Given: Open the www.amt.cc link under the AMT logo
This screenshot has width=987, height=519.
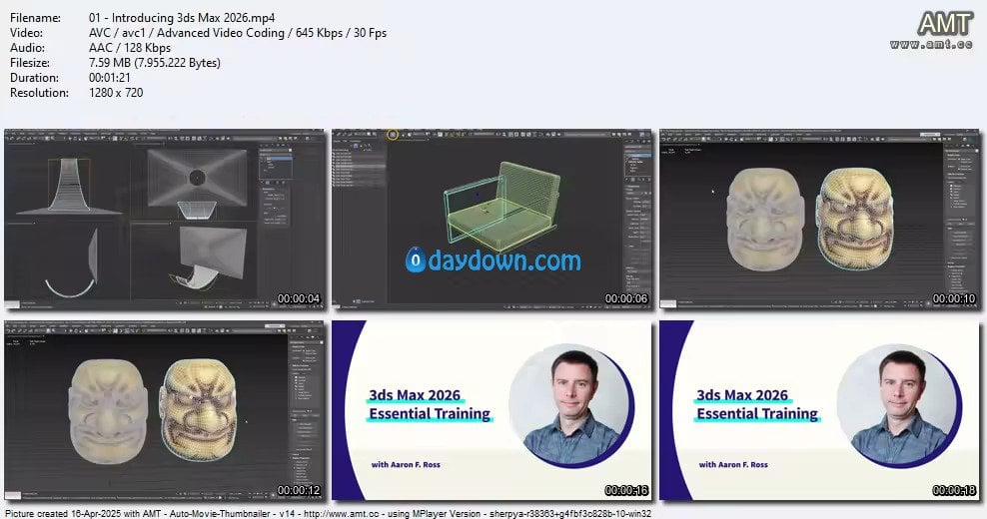Looking at the screenshot, I should (932, 45).
